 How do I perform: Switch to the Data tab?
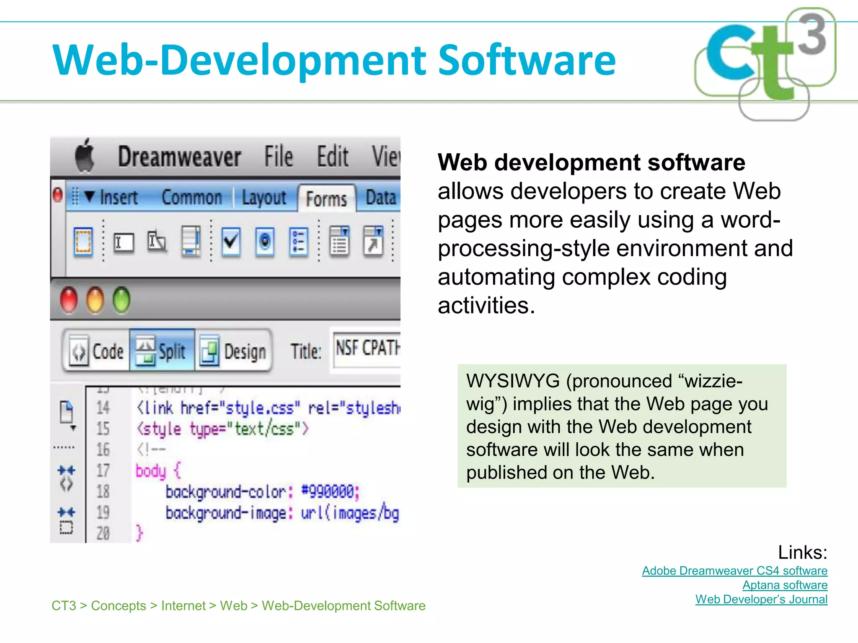point(381,198)
